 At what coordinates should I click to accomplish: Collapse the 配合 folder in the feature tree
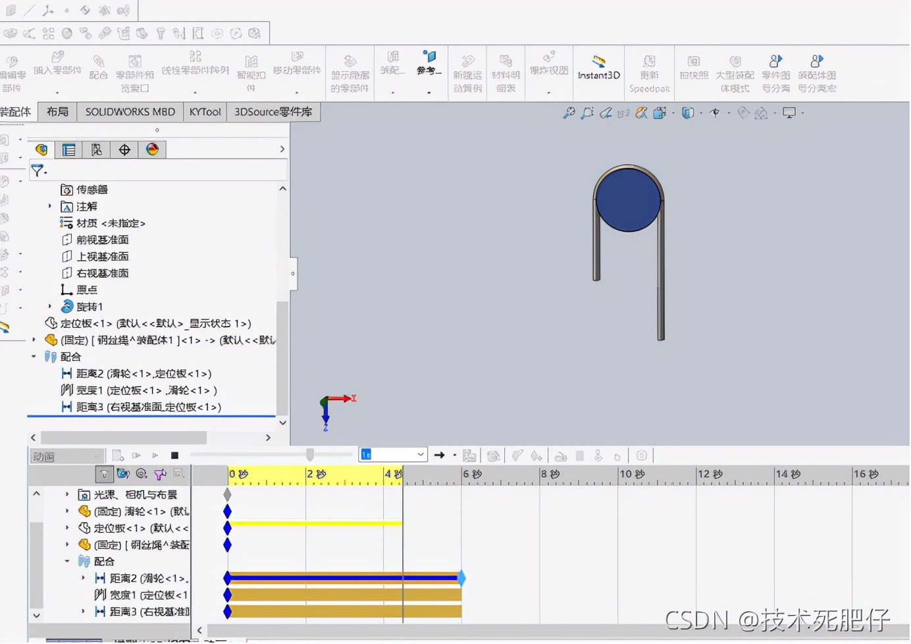click(34, 356)
